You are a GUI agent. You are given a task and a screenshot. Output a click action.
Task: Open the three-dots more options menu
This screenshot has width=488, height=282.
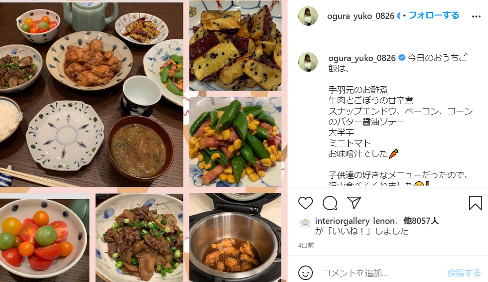(x=476, y=16)
